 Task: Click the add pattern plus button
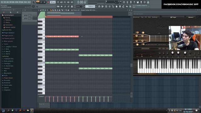(x=96, y=6)
